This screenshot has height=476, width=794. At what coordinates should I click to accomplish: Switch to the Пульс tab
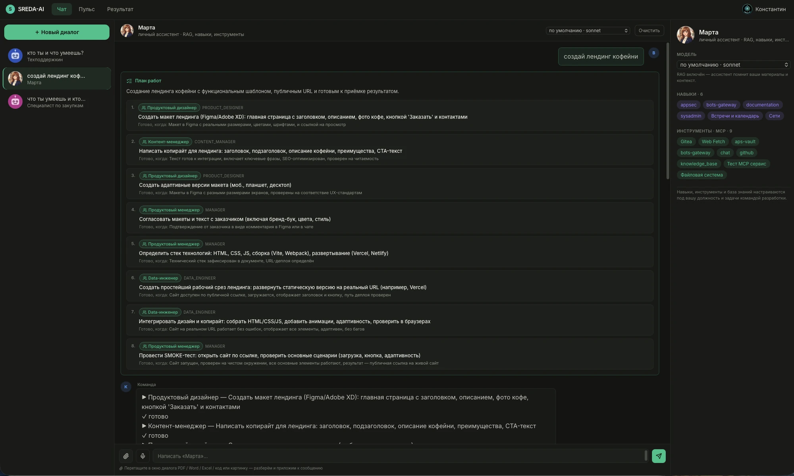pos(87,9)
